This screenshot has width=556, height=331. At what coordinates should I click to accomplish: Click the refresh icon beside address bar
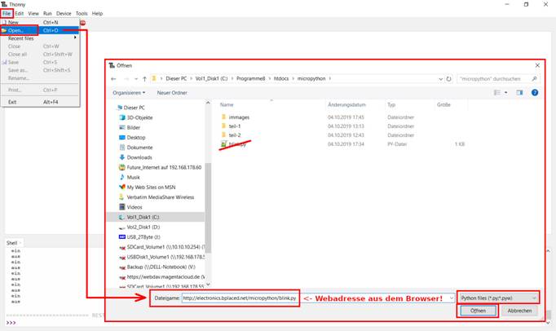click(448, 79)
